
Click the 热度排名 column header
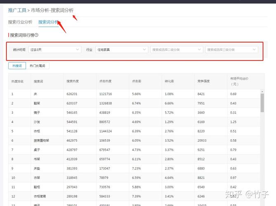coord(17,81)
